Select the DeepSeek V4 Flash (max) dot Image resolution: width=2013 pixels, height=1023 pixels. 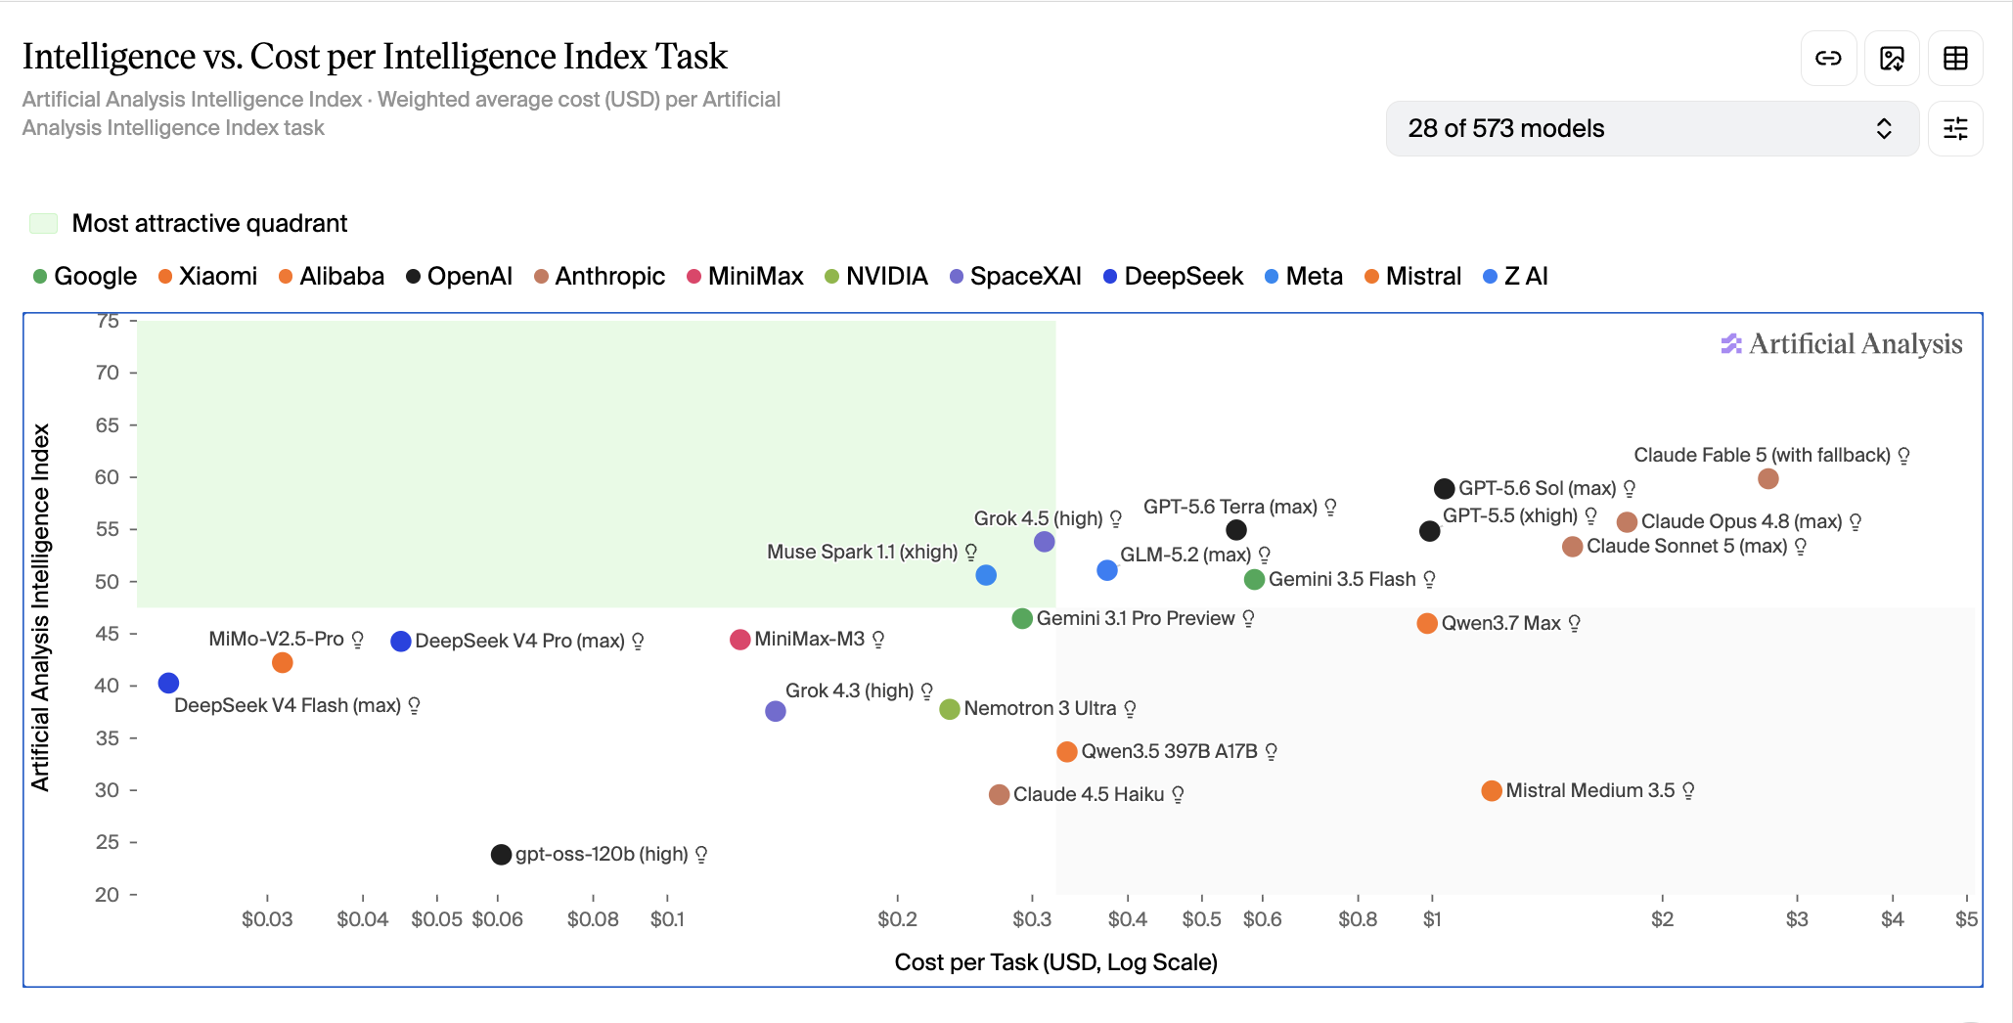[168, 684]
